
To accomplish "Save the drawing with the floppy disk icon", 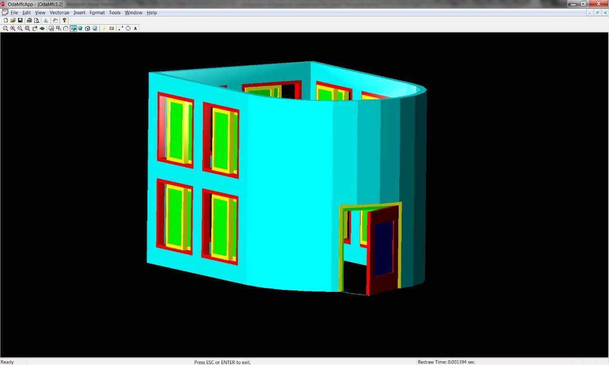I will coord(20,20).
